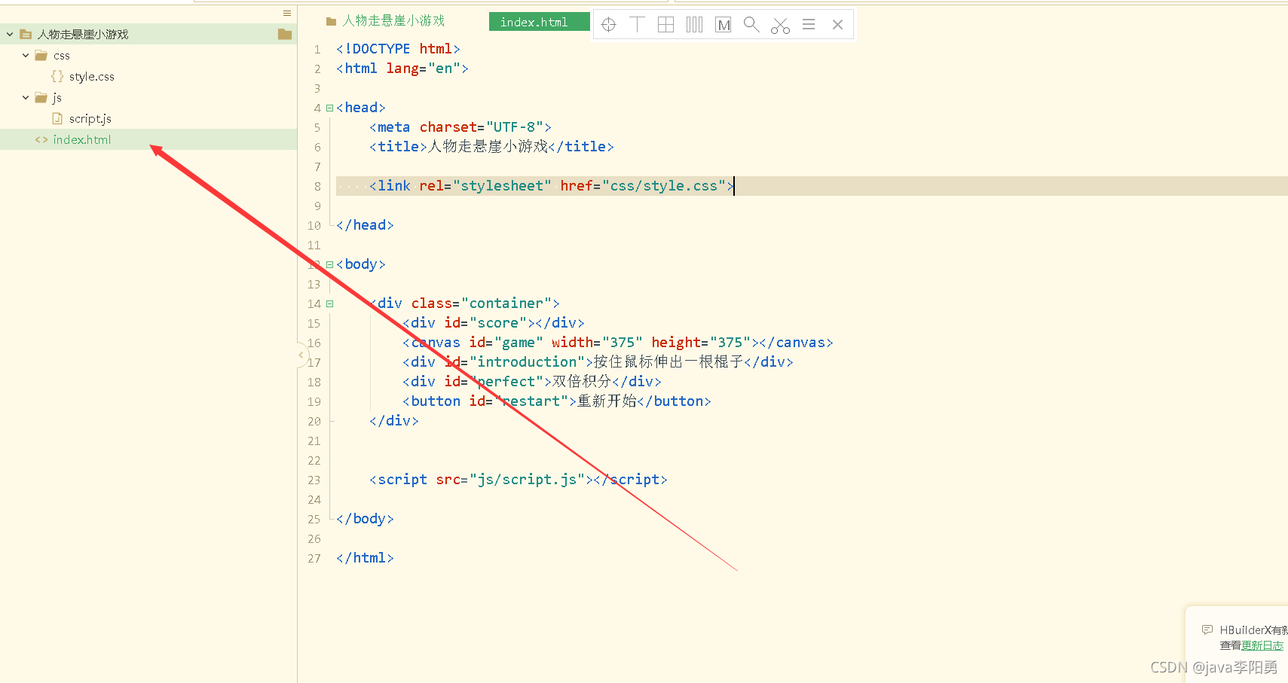
Task: Collapse the js folder chevron
Action: pyautogui.click(x=26, y=98)
